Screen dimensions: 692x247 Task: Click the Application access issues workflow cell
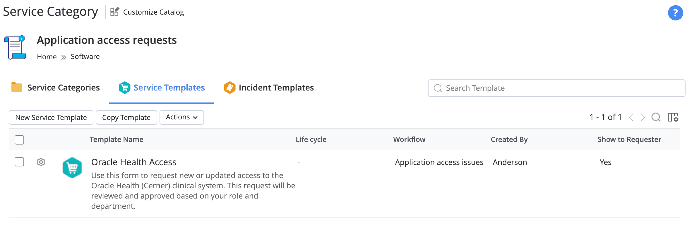439,162
